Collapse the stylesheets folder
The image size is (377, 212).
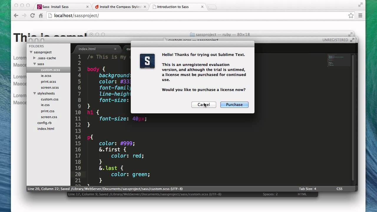[x=34, y=93]
